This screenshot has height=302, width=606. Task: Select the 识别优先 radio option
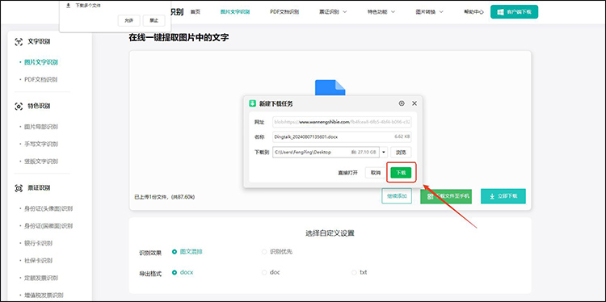tap(277, 252)
